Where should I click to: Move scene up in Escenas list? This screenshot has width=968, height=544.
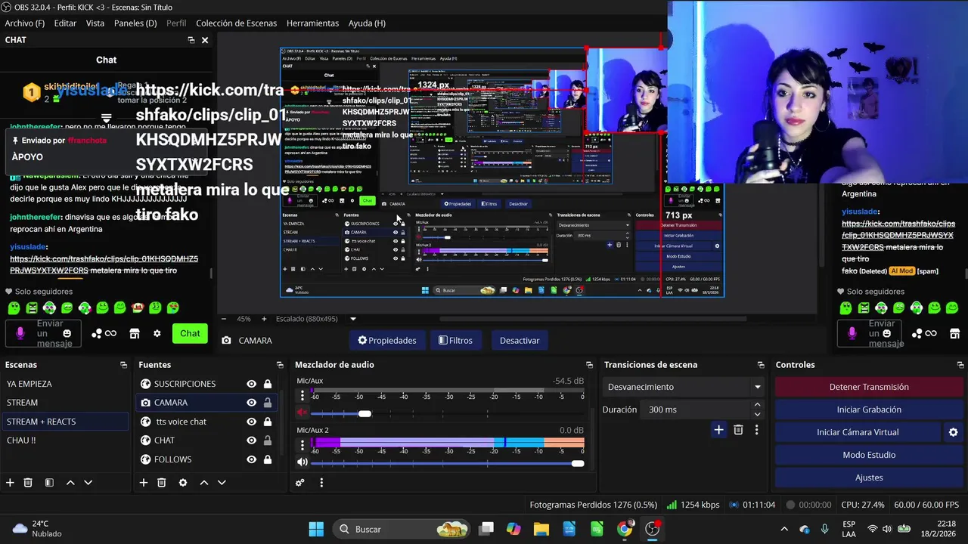pyautogui.click(x=70, y=482)
